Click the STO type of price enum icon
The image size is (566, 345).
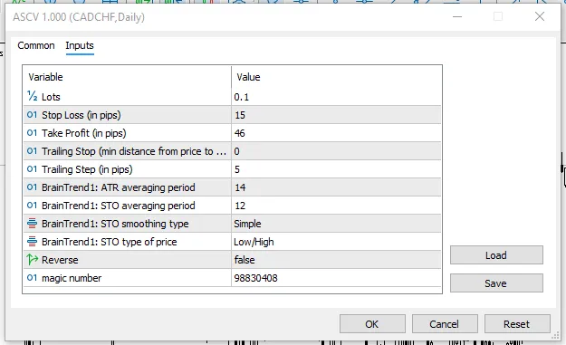tap(32, 242)
